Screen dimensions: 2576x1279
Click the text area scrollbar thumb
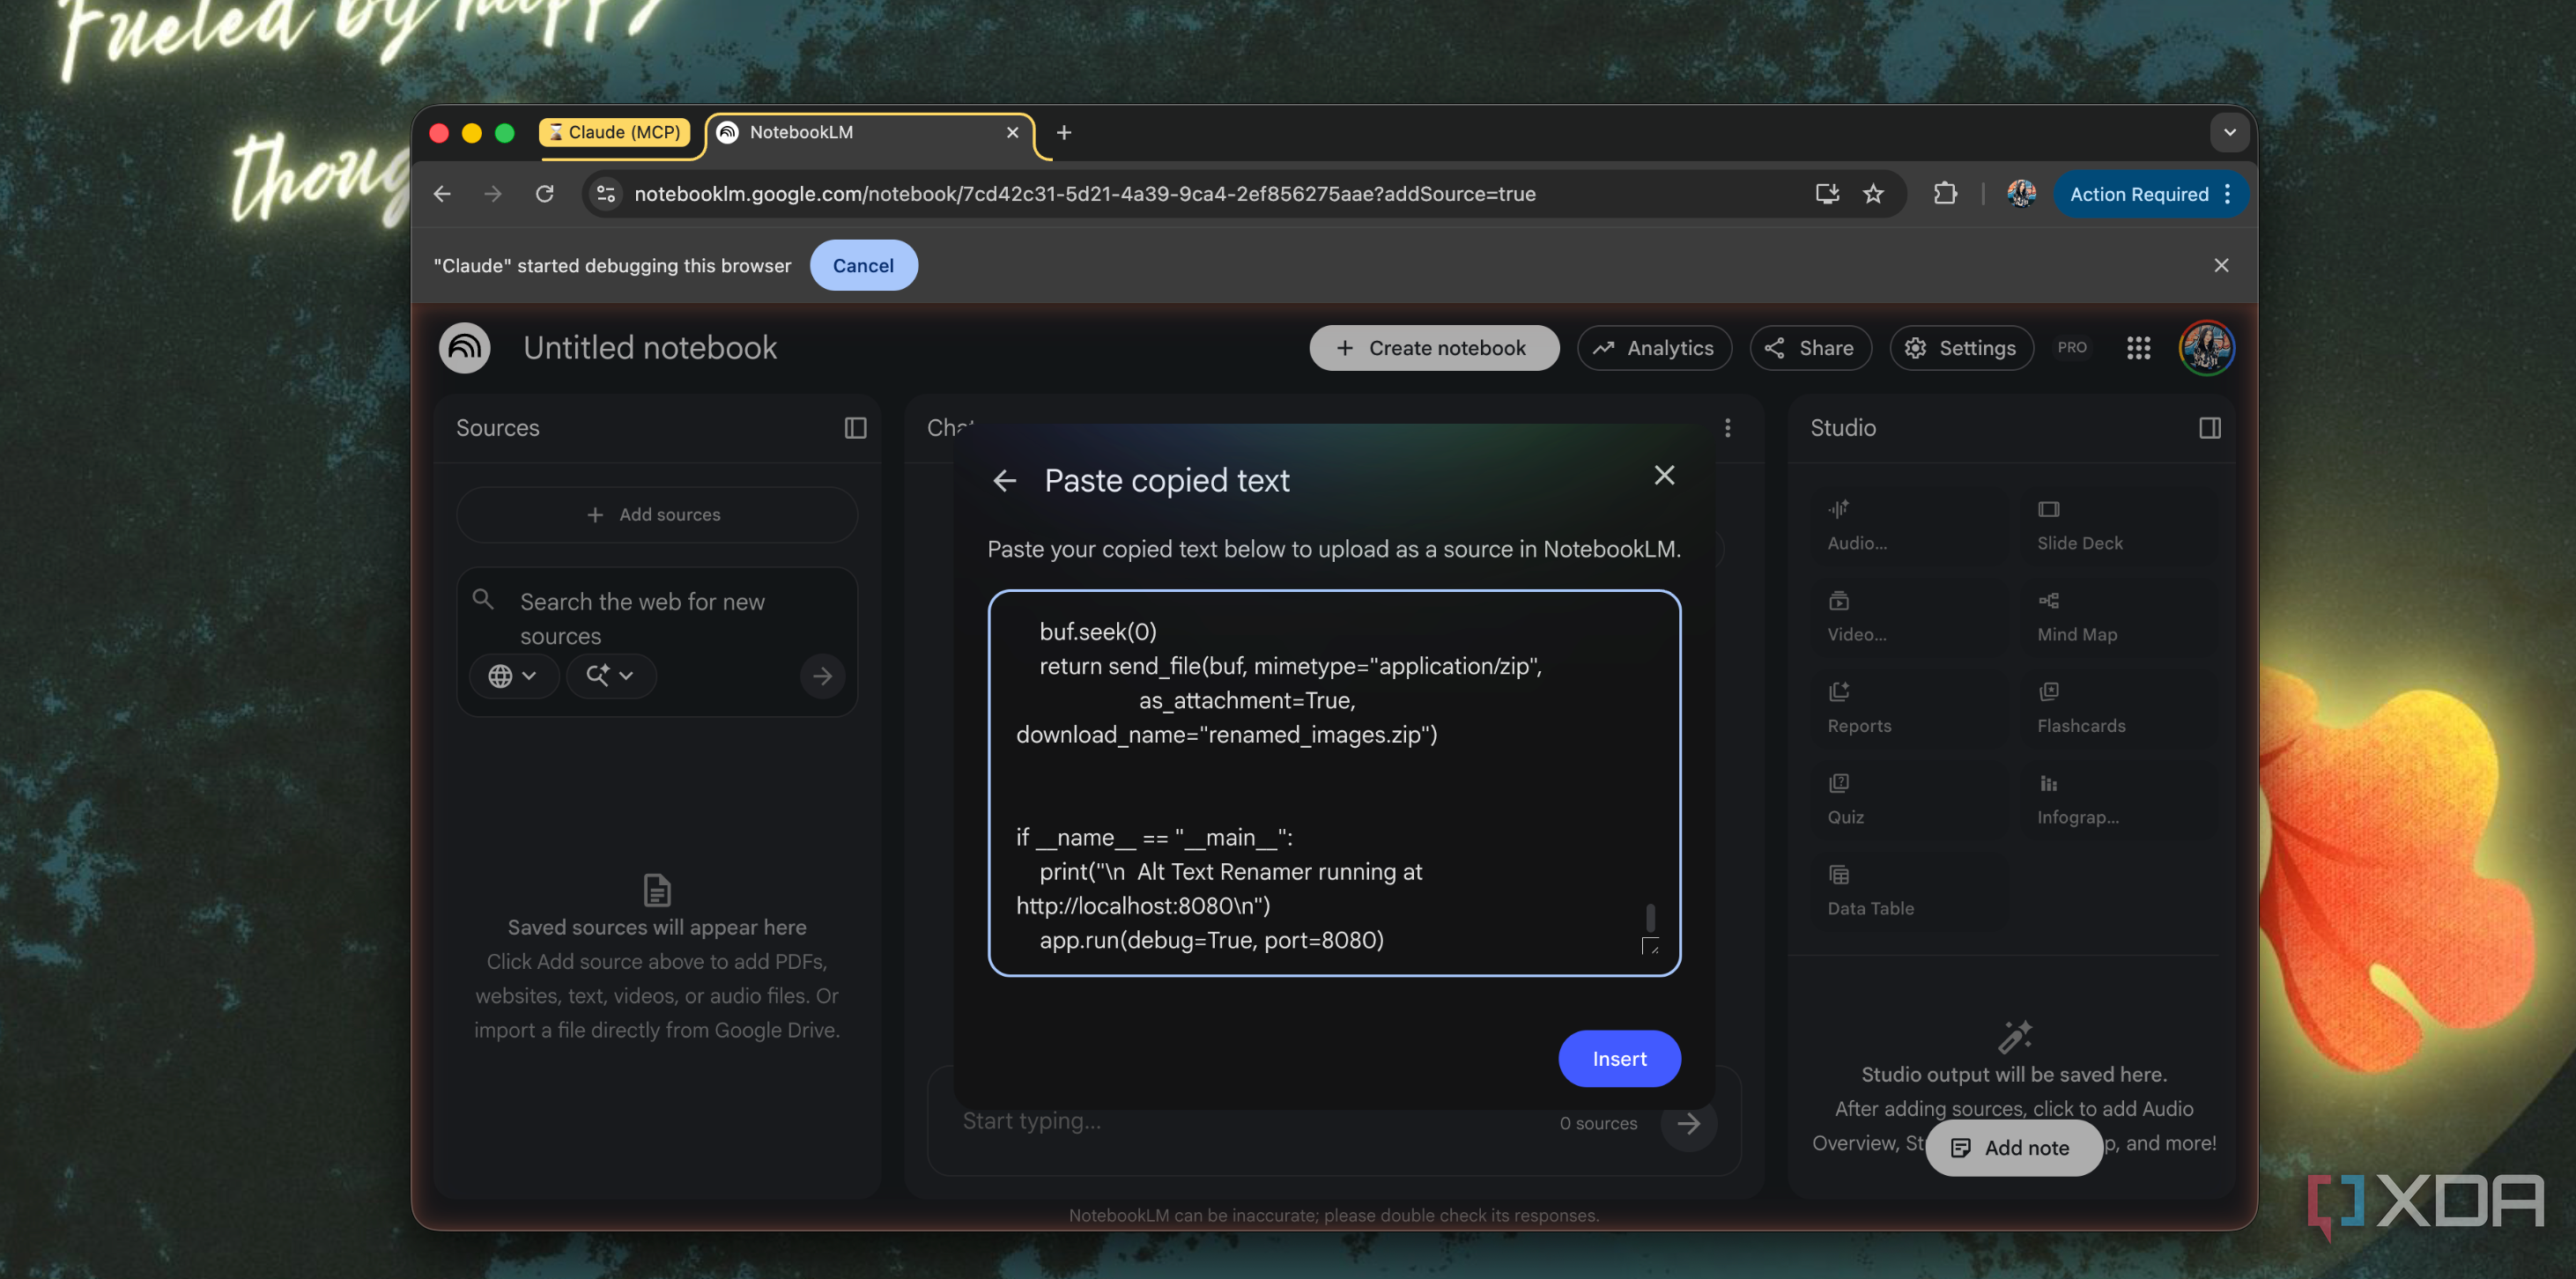pos(1650,917)
